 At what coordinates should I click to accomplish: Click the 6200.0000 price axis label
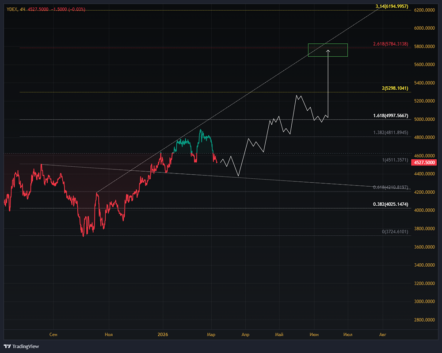(x=424, y=10)
